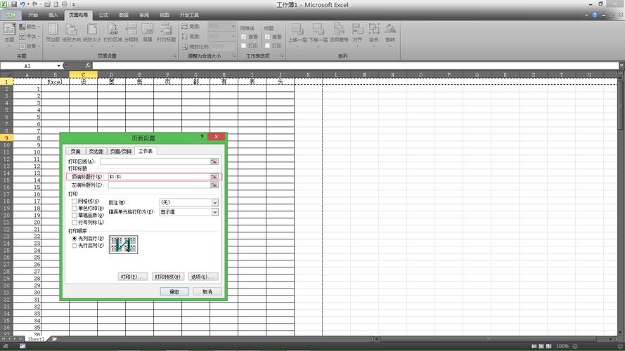Open the 颜色 theme colors dropdown
The height and width of the screenshot is (351, 625).
click(x=30, y=26)
